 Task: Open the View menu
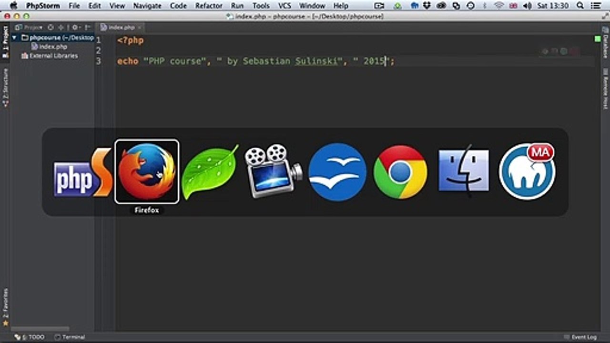click(117, 6)
